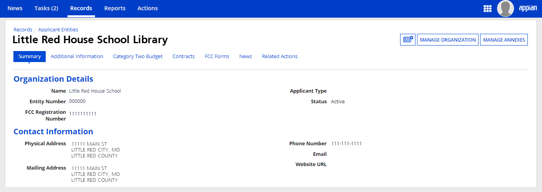Image resolution: width=542 pixels, height=192 pixels.
Task: Click the news card icon button
Action: [x=408, y=40]
